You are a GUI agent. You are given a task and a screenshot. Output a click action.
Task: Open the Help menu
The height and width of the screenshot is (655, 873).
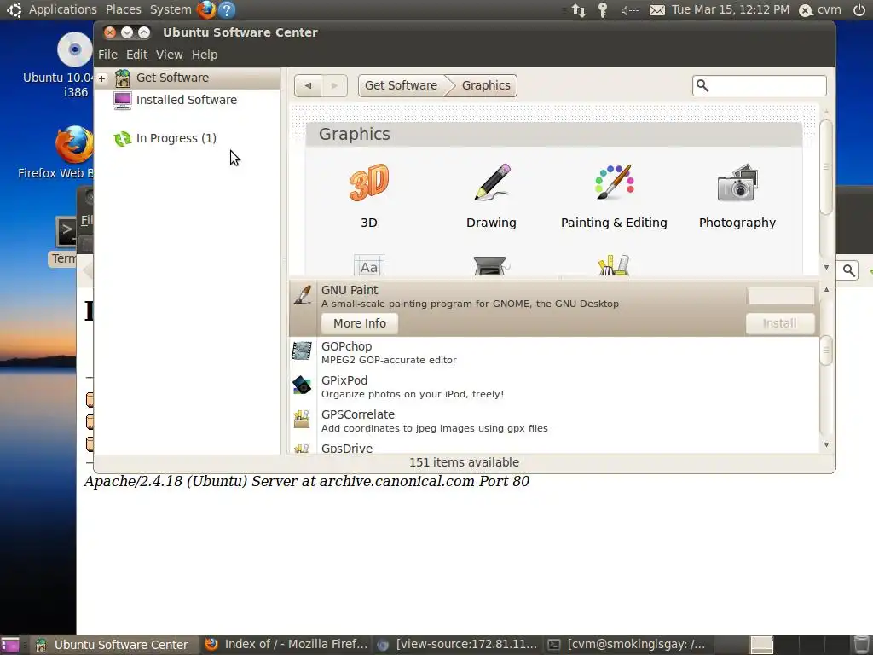pos(205,55)
